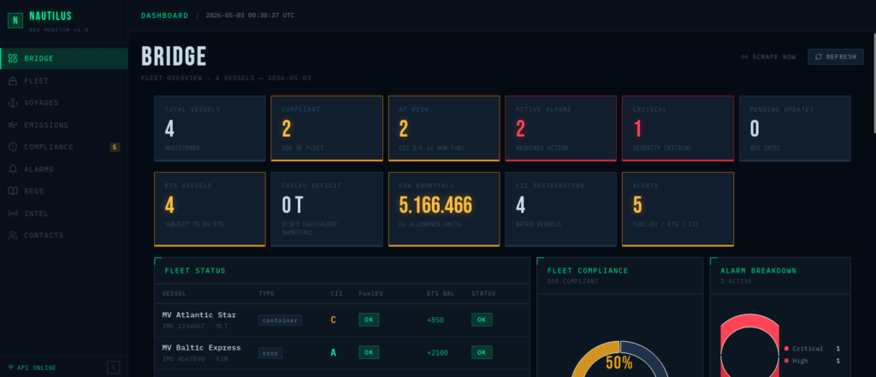
Task: Click ETS balance +850
Action: tap(435, 320)
